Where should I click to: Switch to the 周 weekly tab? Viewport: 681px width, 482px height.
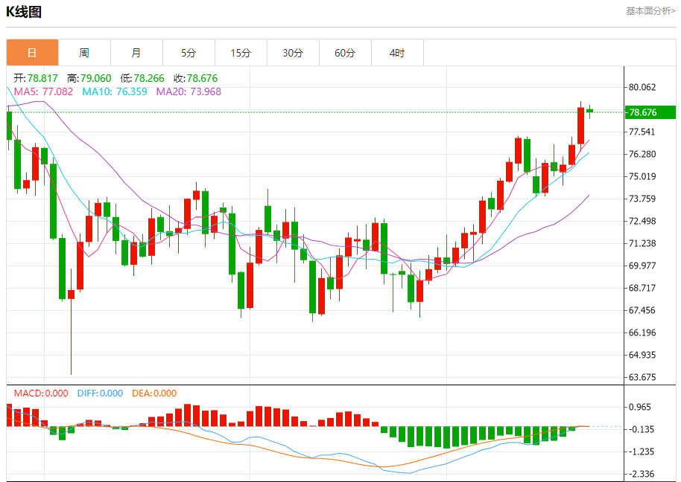(x=84, y=53)
